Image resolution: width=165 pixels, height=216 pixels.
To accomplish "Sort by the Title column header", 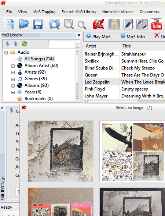I will coord(143,46).
